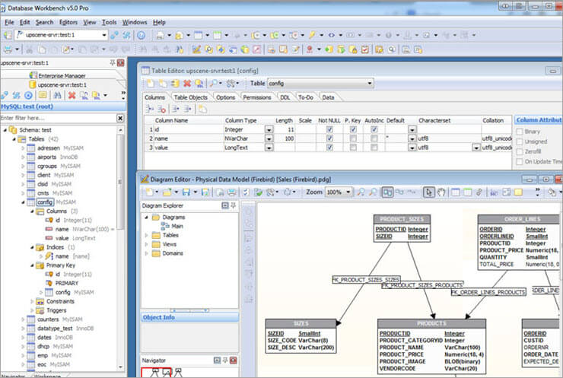Click the magnifier search icon in Table Editor toolbar

click(214, 84)
